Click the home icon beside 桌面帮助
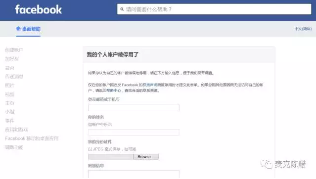This screenshot has height=179, width=316. (18, 28)
